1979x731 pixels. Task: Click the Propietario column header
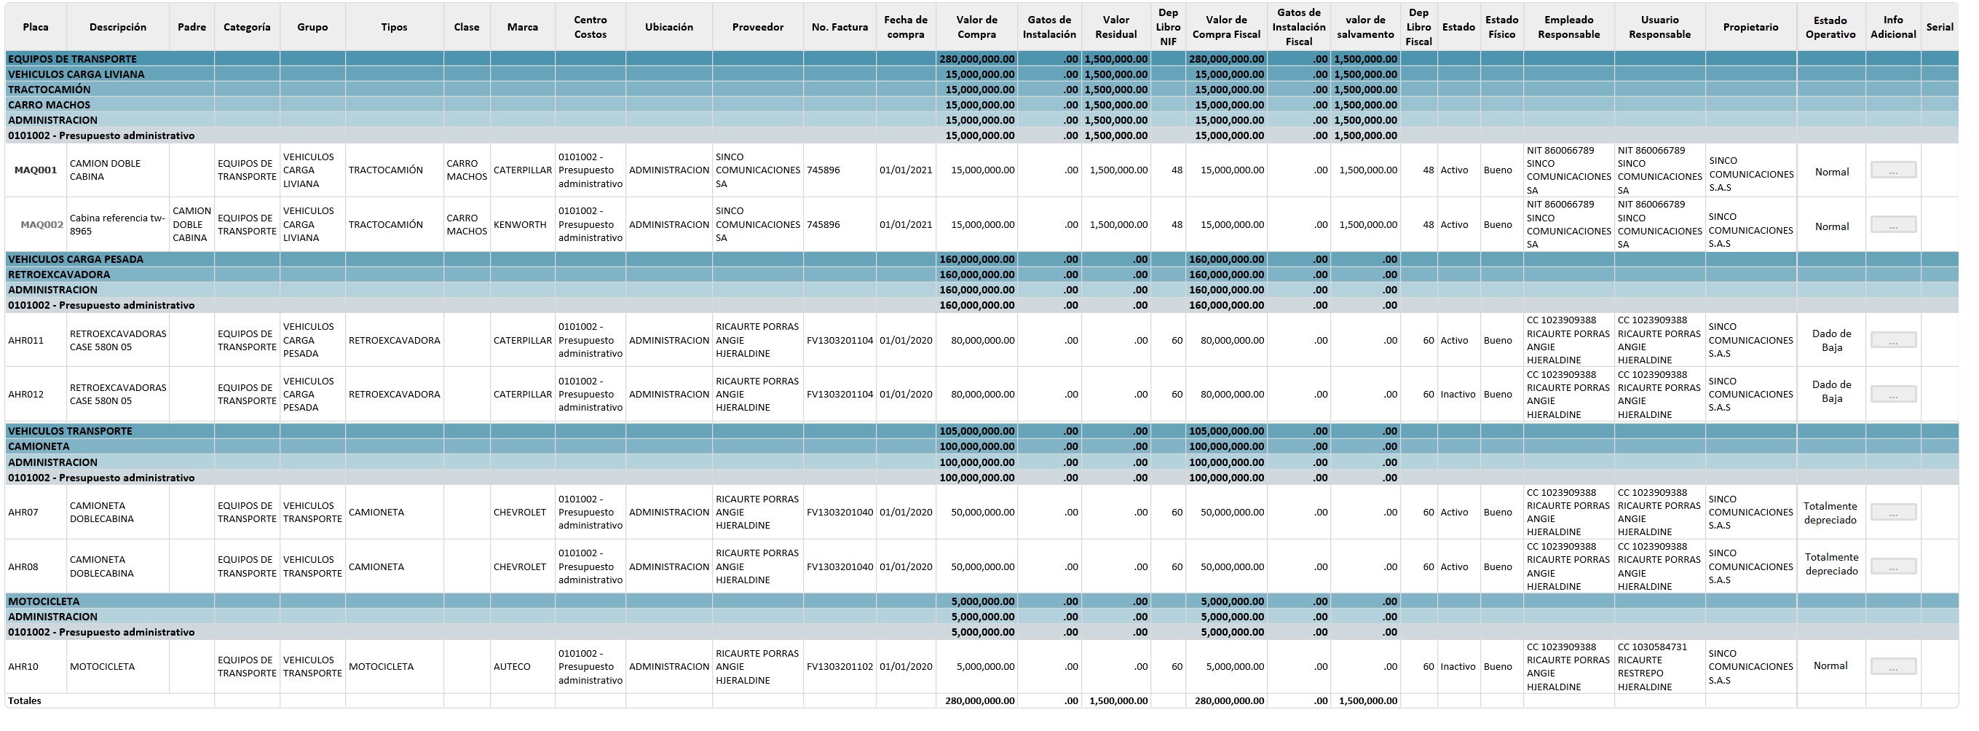(1751, 27)
